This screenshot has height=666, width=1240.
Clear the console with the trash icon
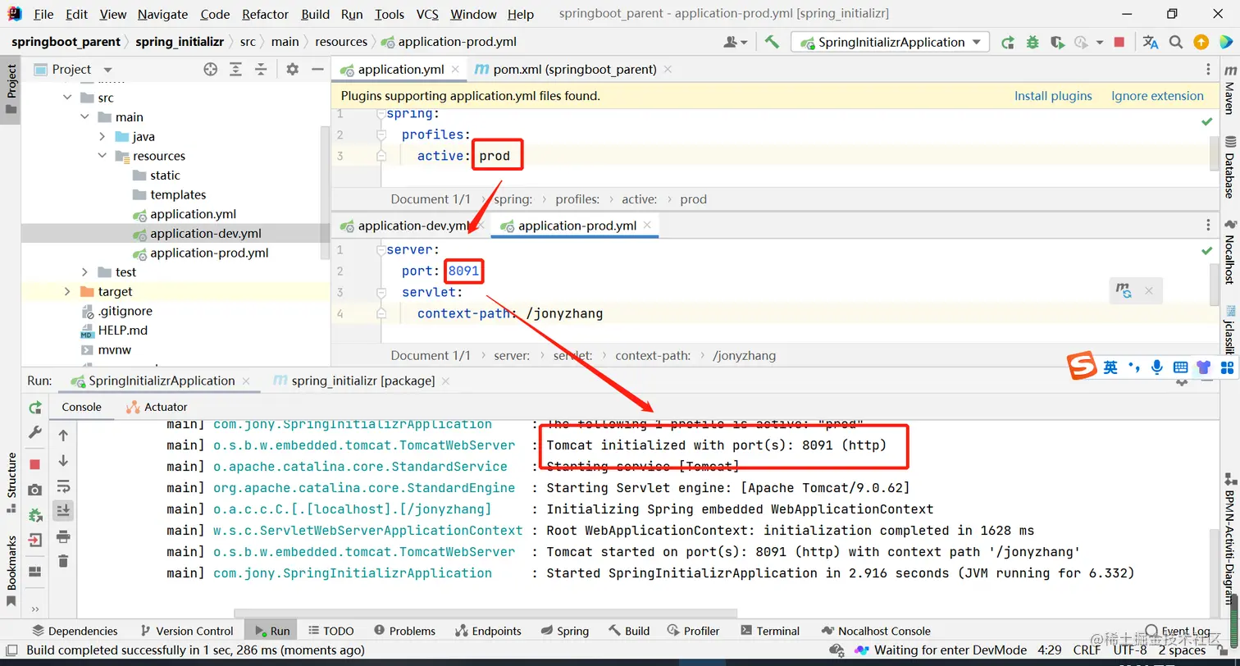pyautogui.click(x=63, y=561)
